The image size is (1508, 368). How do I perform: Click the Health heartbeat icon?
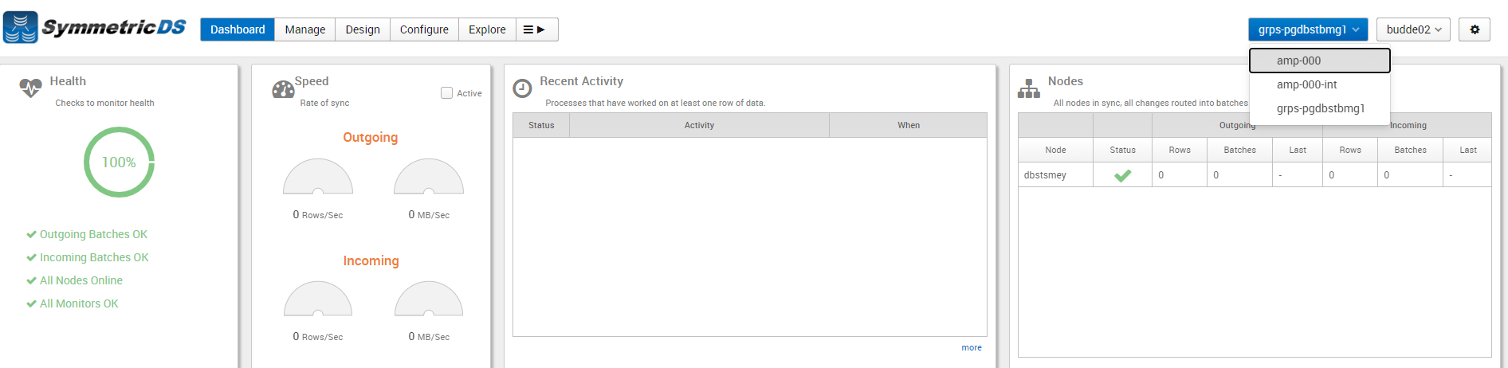(31, 88)
